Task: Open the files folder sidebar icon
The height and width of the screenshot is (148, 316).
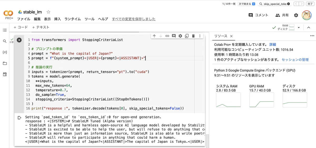Action: coord(4,63)
